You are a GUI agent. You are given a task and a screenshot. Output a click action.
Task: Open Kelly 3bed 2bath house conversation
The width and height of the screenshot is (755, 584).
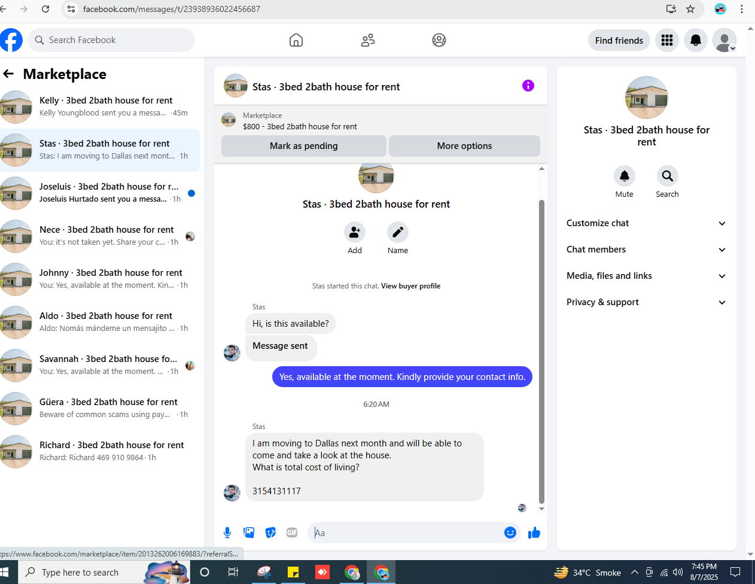tap(100, 107)
